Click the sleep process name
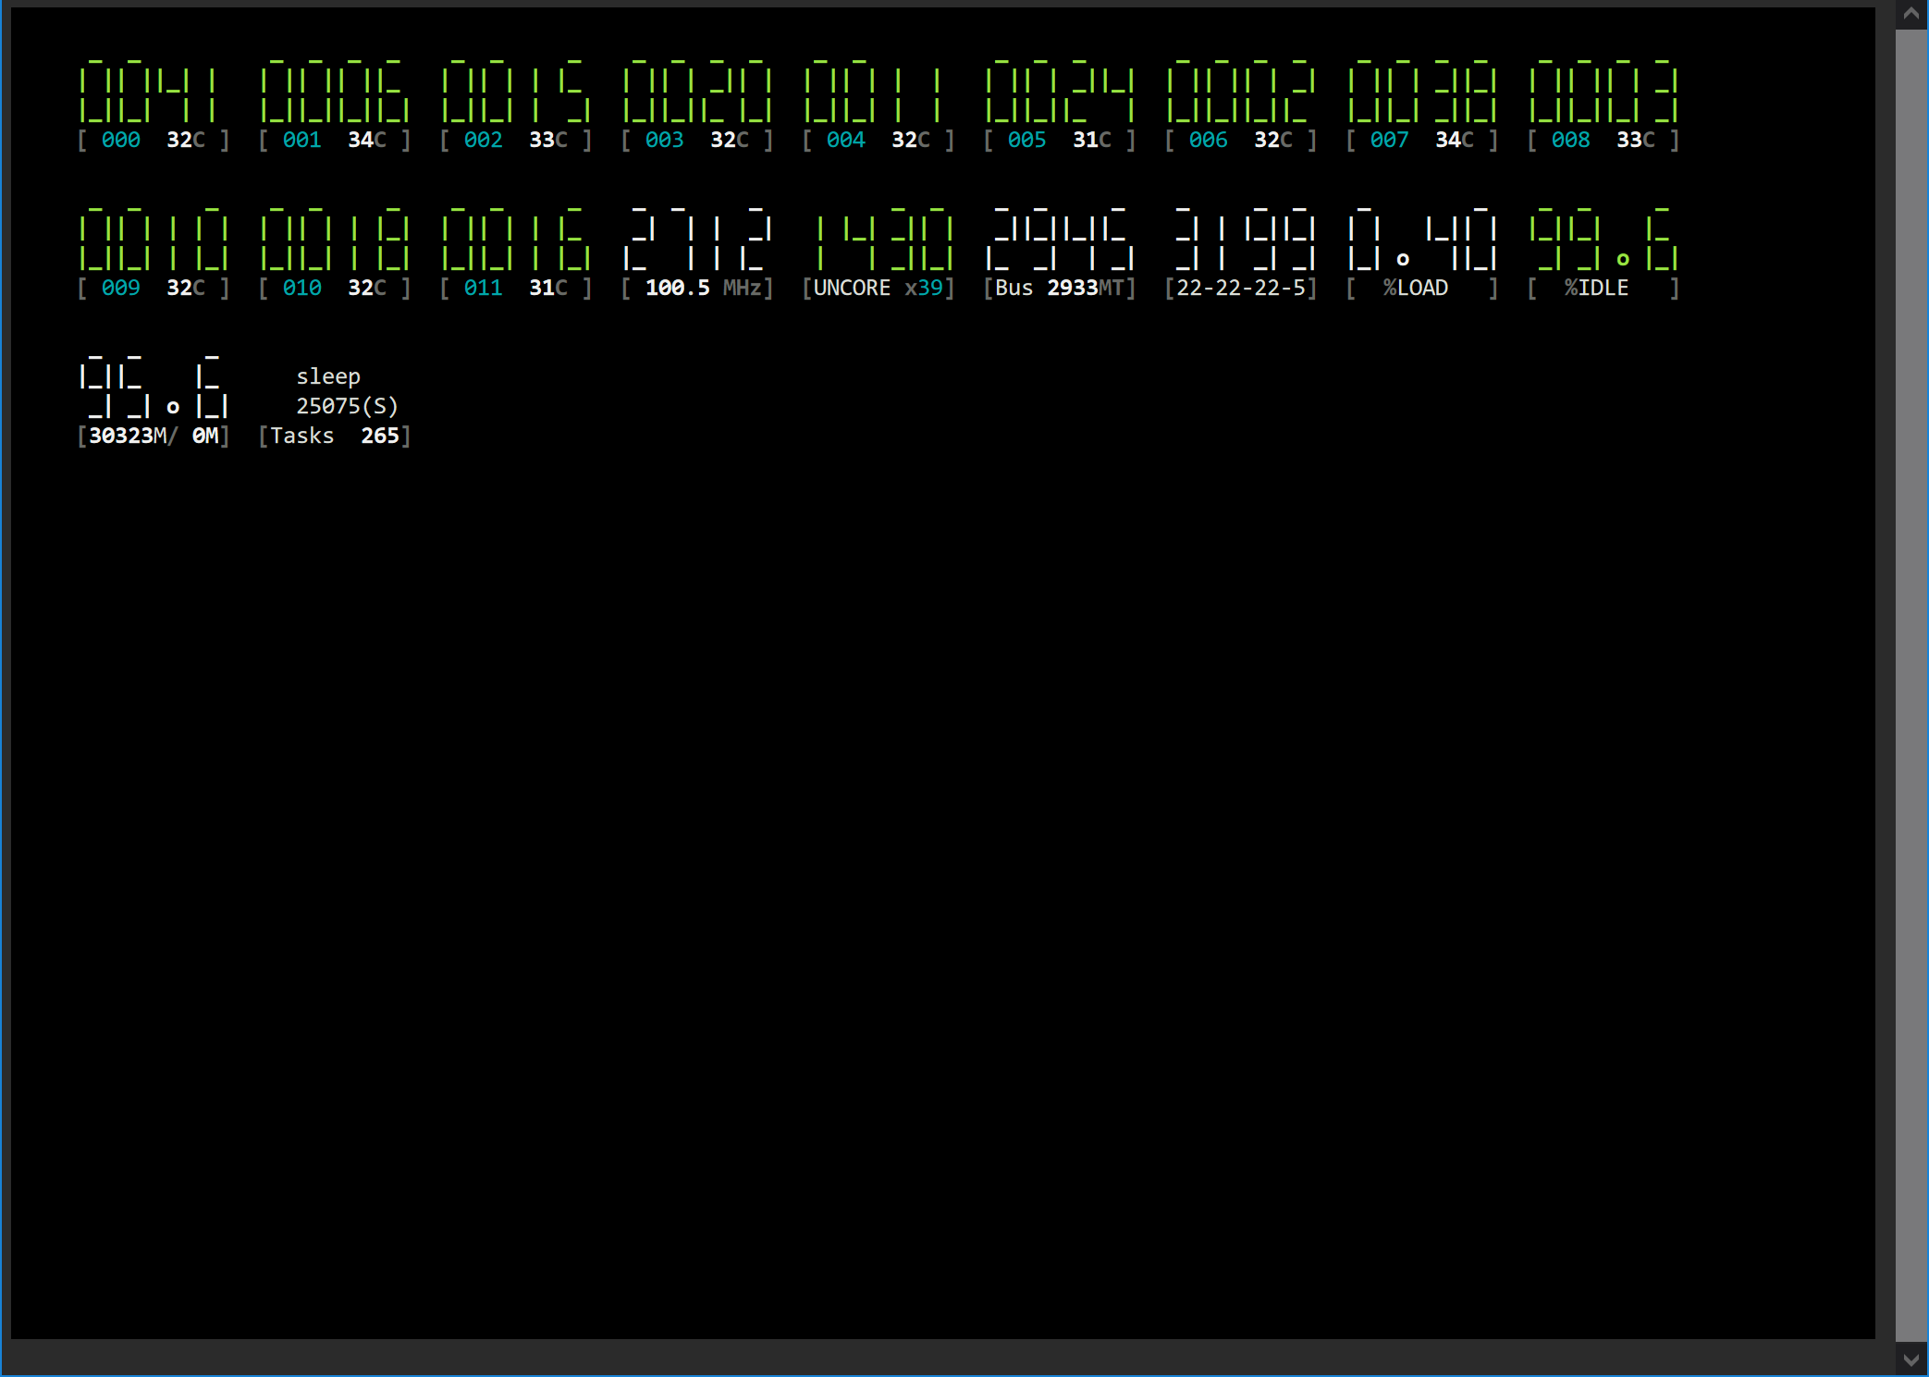The image size is (1929, 1377). (328, 377)
